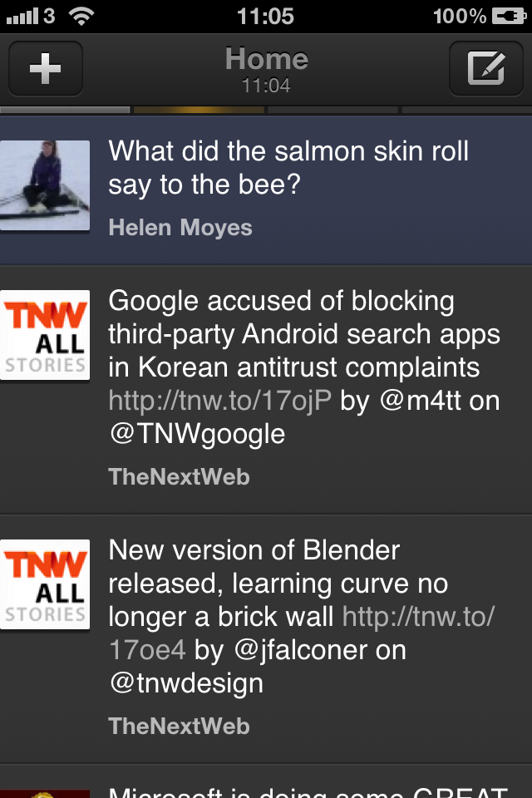The image size is (532, 798).
Task: Open the tnw.to/17ojP link
Action: coord(220,401)
